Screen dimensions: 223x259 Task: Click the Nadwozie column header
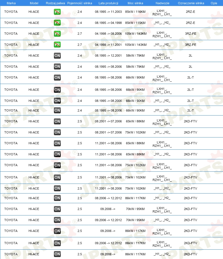tap(163, 3)
